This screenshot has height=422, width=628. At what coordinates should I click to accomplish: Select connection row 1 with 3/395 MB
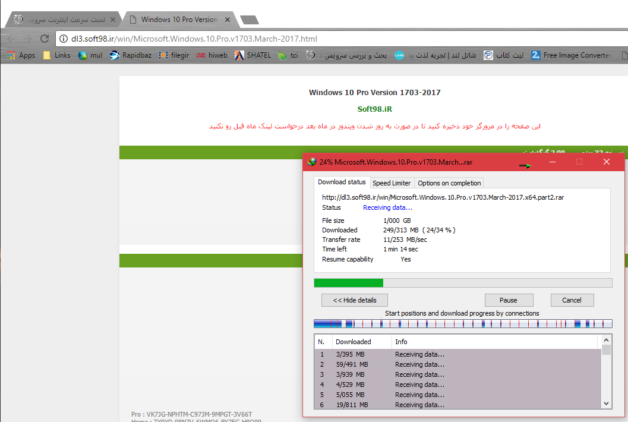(x=458, y=354)
